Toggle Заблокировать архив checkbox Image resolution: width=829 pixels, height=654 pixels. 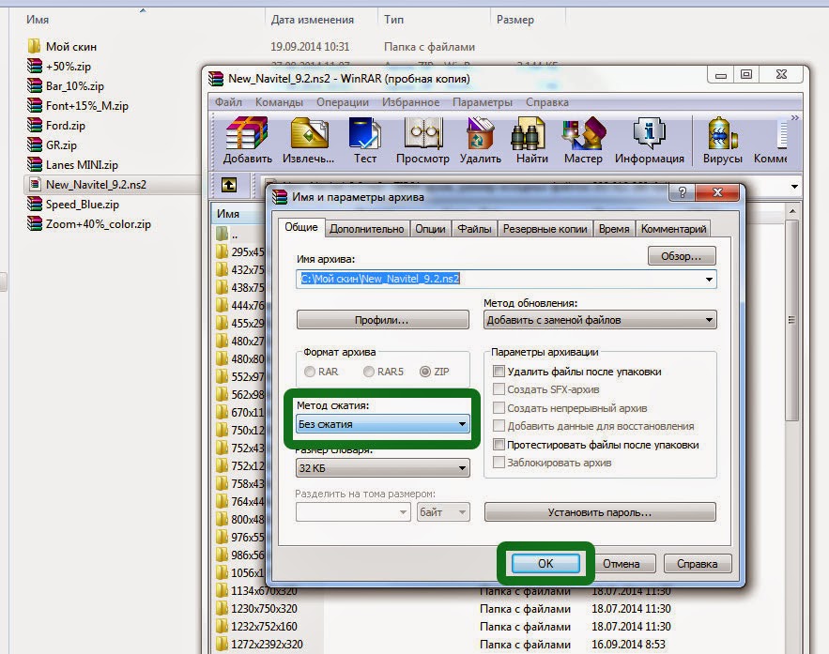click(x=499, y=463)
